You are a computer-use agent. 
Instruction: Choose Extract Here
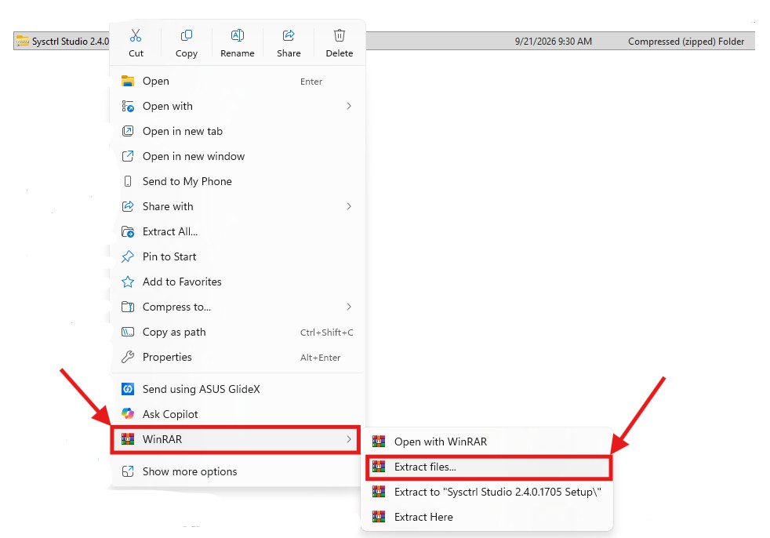pyautogui.click(x=489, y=517)
